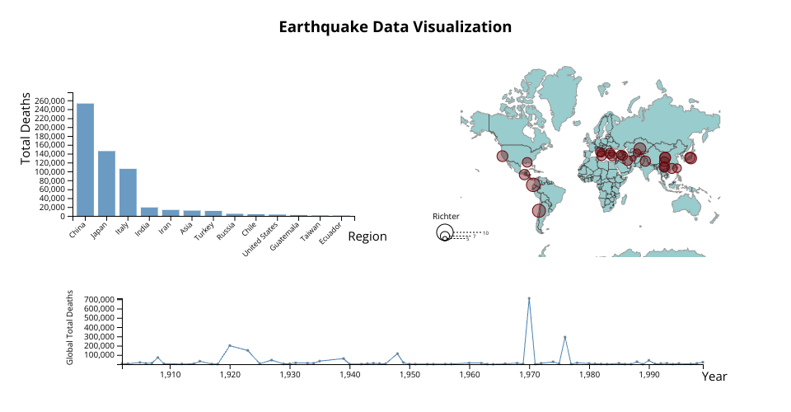
Task: Click the Earthquake Data Visualization title
Action: pyautogui.click(x=395, y=27)
